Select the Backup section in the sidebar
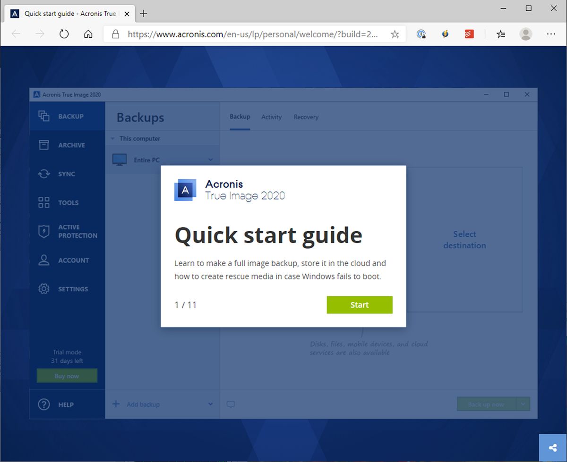The width and height of the screenshot is (567, 462). pyautogui.click(x=67, y=116)
